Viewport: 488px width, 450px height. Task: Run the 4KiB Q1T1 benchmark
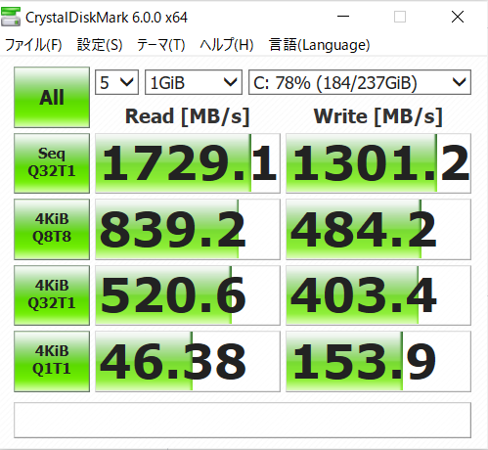coord(52,361)
